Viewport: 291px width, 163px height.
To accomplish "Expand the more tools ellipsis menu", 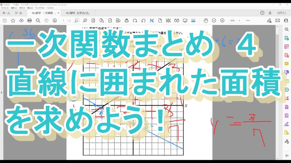I will (x=248, y=21).
